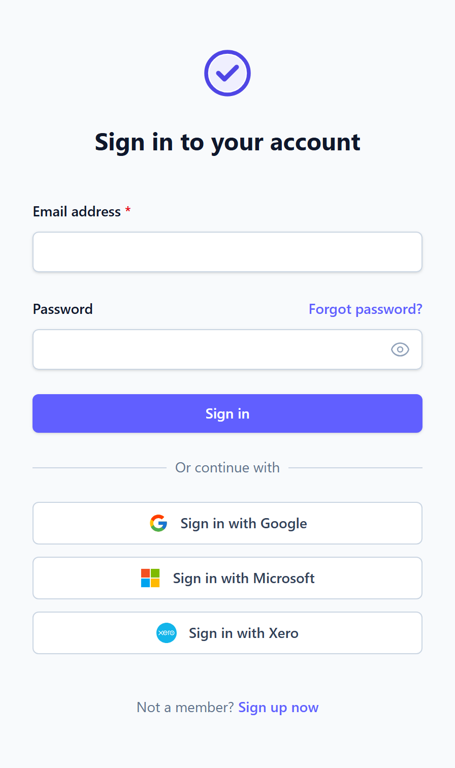The image size is (455, 768).
Task: Choose Sign in with Xero
Action: [x=227, y=633]
